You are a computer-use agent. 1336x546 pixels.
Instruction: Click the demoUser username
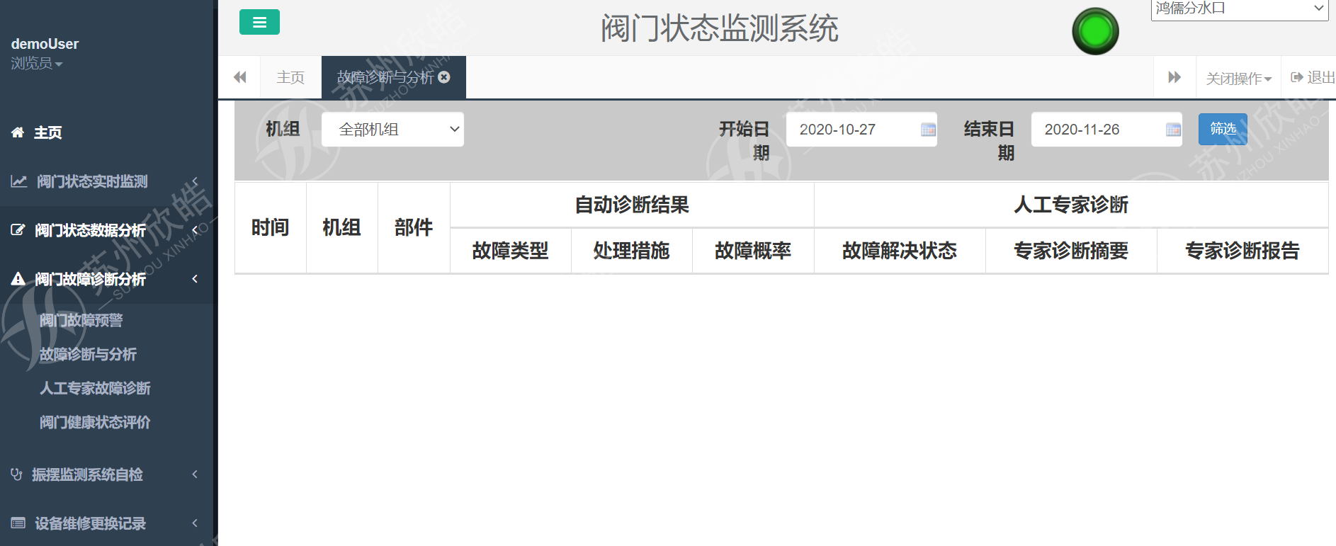point(45,44)
